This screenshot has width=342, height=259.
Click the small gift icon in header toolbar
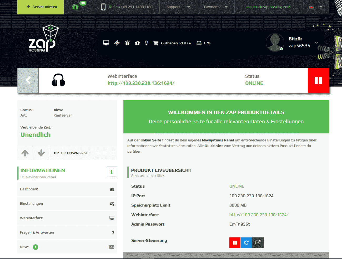click(x=137, y=43)
